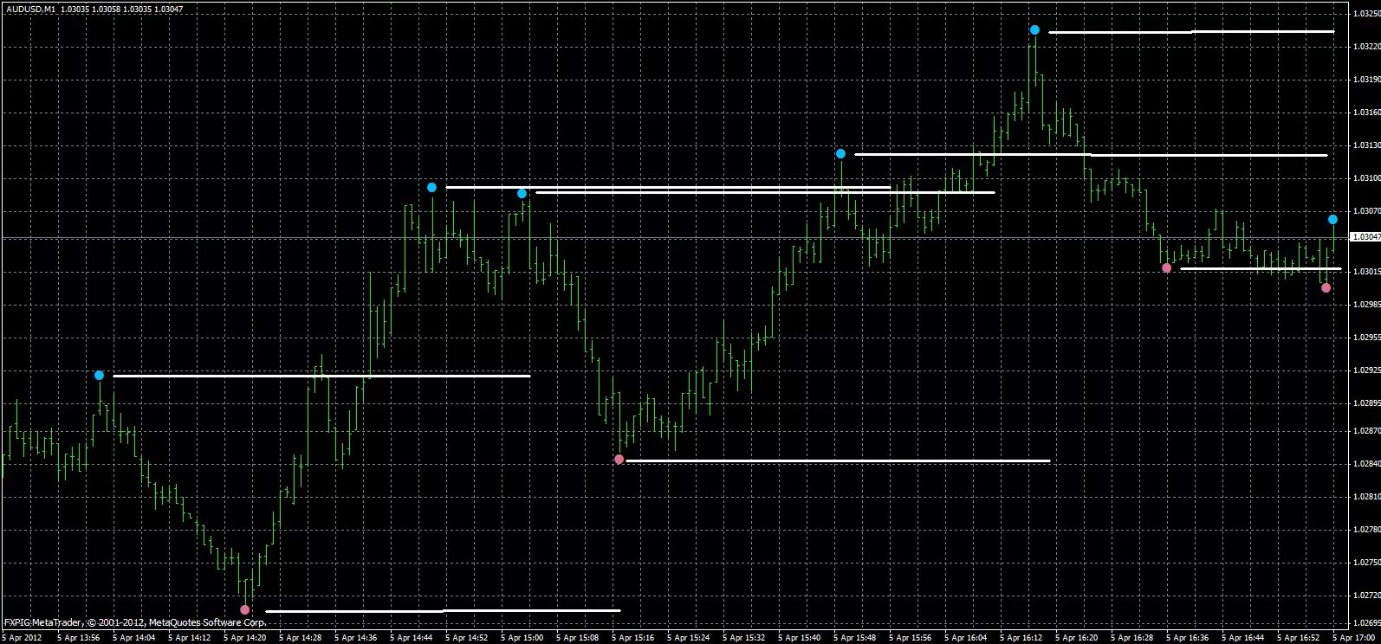The height and width of the screenshot is (644, 1381).
Task: Click the 1.02955 price scale label
Action: pos(1365,338)
